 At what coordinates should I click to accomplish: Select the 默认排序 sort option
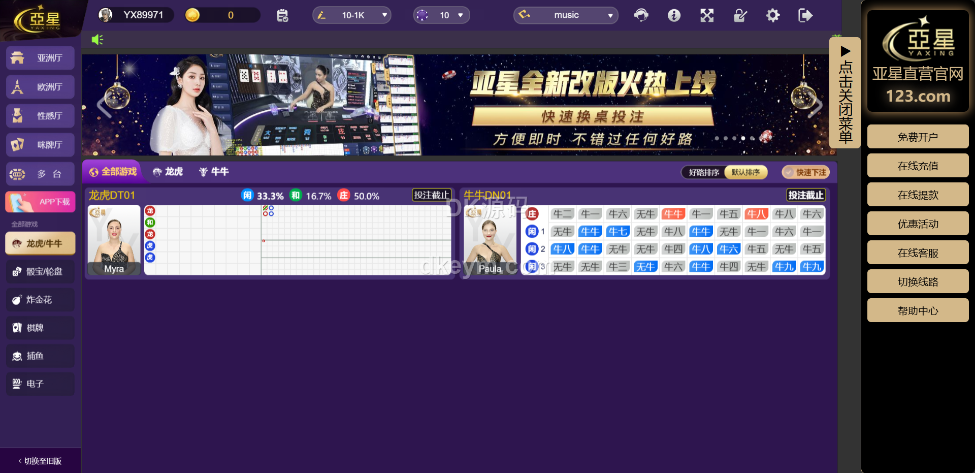(745, 172)
